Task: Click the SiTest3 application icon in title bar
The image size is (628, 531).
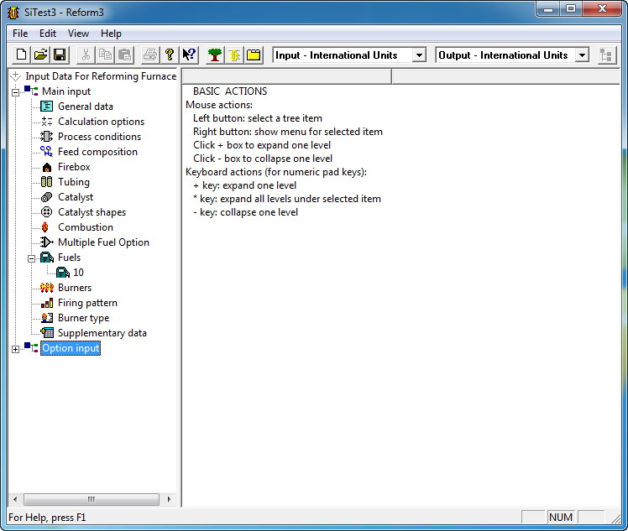Action: click(x=13, y=13)
